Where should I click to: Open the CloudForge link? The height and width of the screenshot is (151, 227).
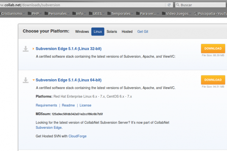click(78, 136)
